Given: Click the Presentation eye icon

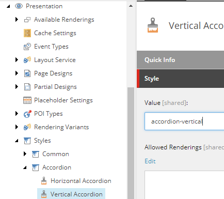Looking at the screenshot, I should tap(19, 6).
